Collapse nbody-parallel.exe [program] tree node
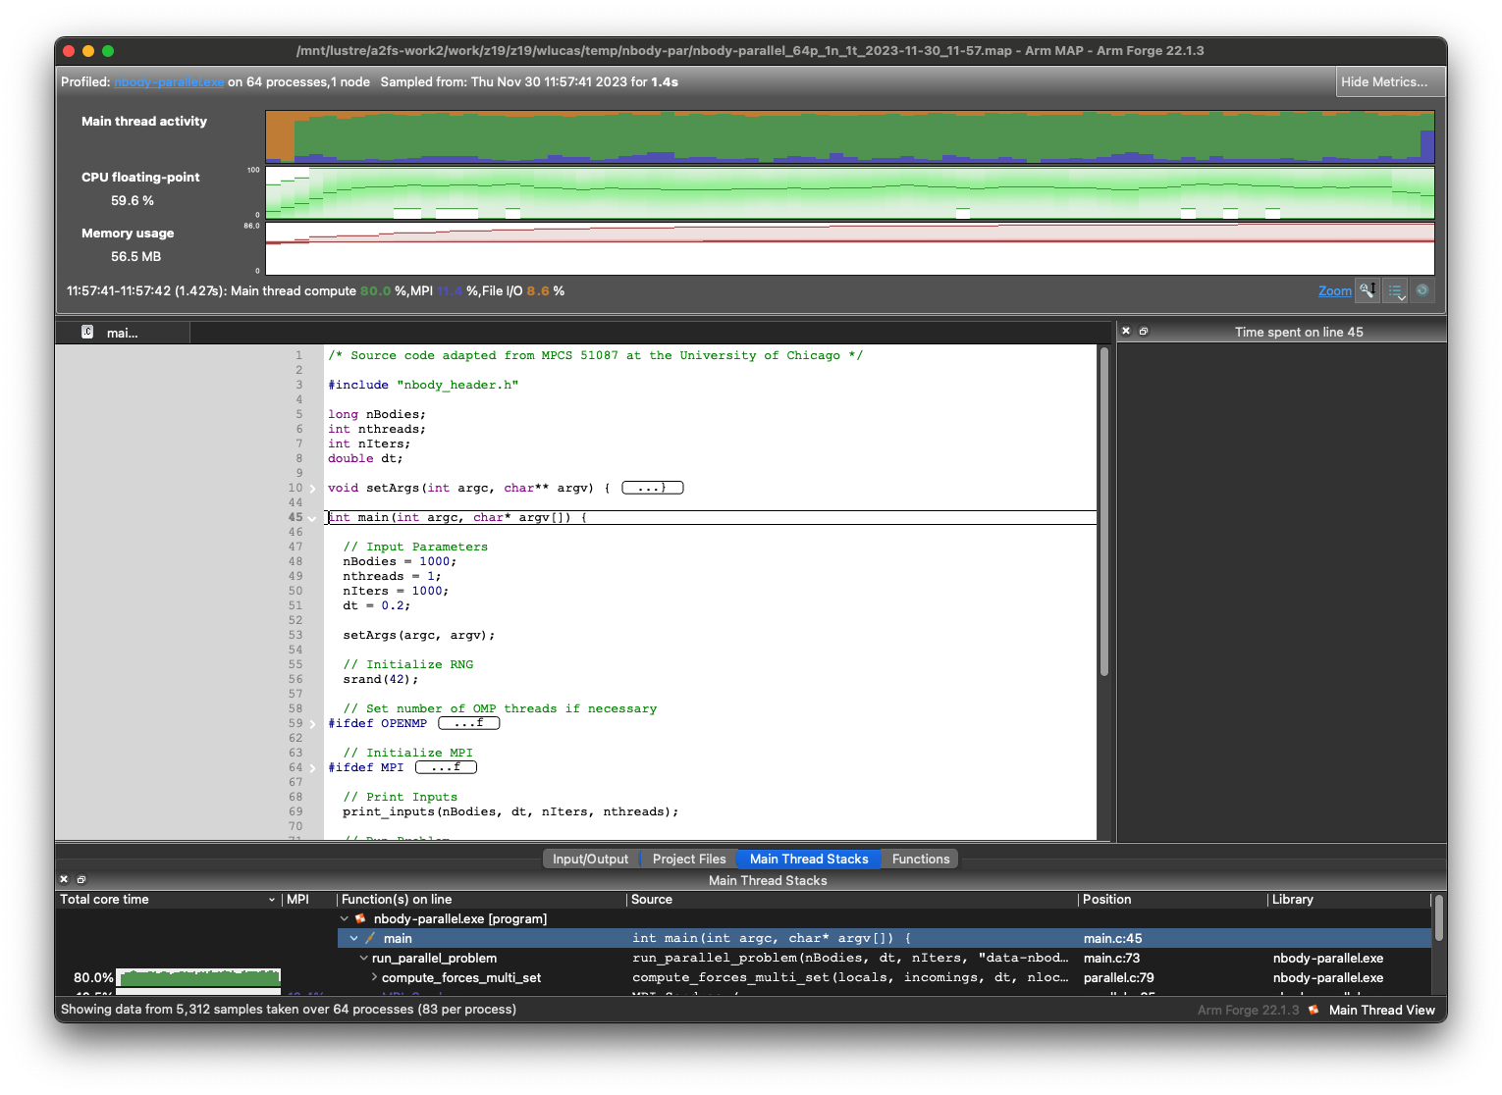Image resolution: width=1502 pixels, height=1095 pixels. click(x=345, y=919)
